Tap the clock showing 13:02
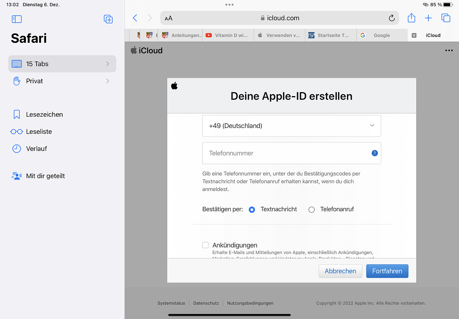Screen dimensions: 459x319 12,5
